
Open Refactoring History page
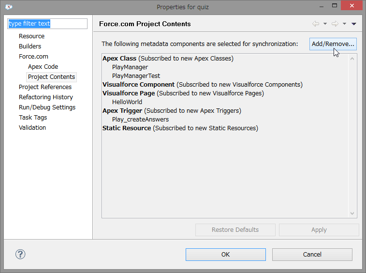pyautogui.click(x=46, y=97)
